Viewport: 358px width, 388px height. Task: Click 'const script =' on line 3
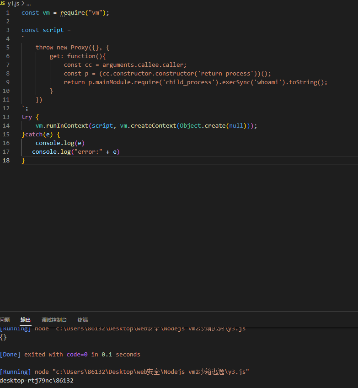click(x=46, y=30)
